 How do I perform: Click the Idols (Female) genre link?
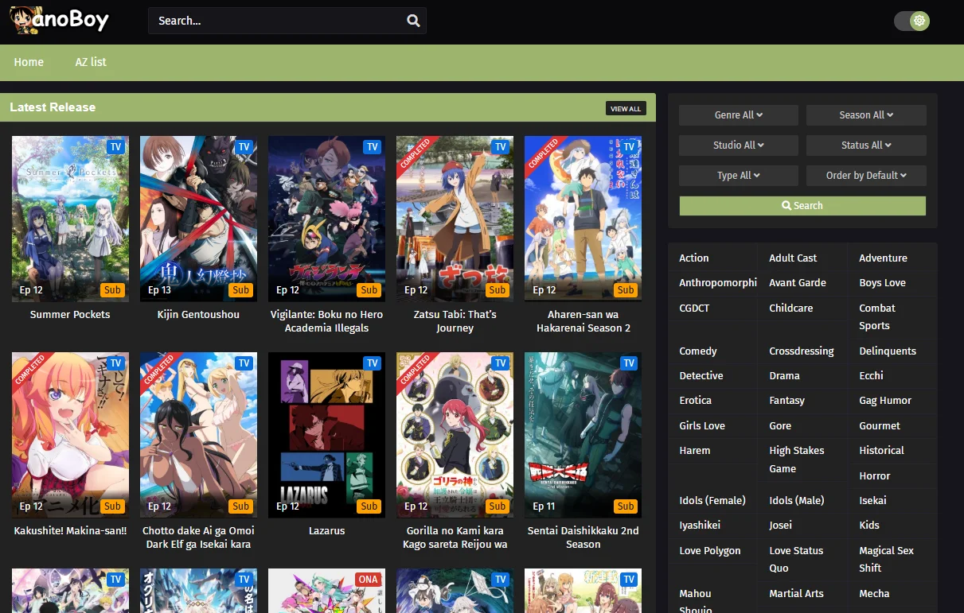pos(712,501)
